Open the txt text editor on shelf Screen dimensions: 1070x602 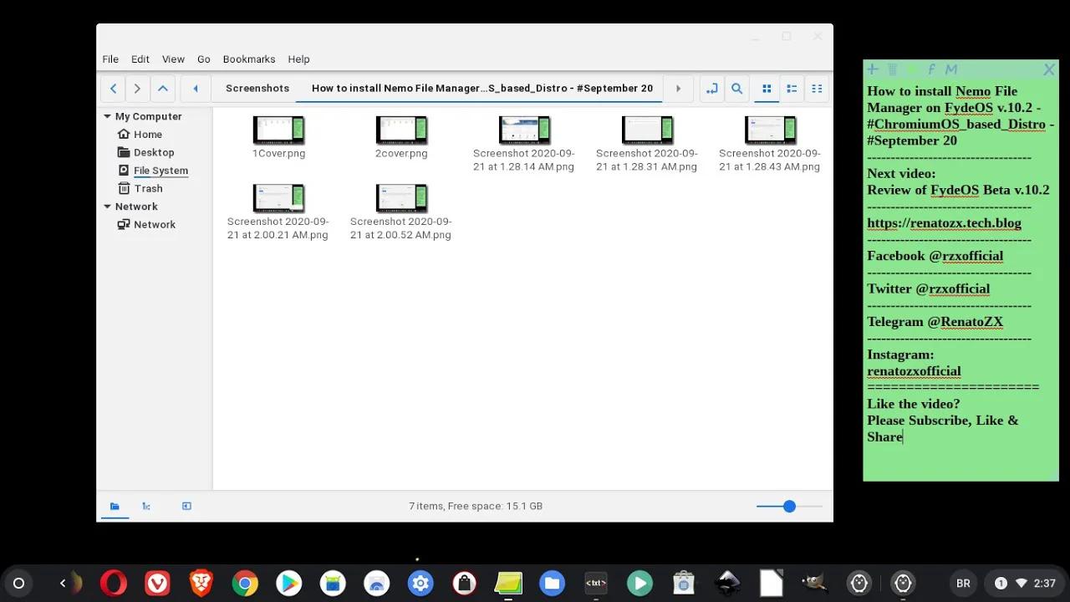click(x=595, y=583)
